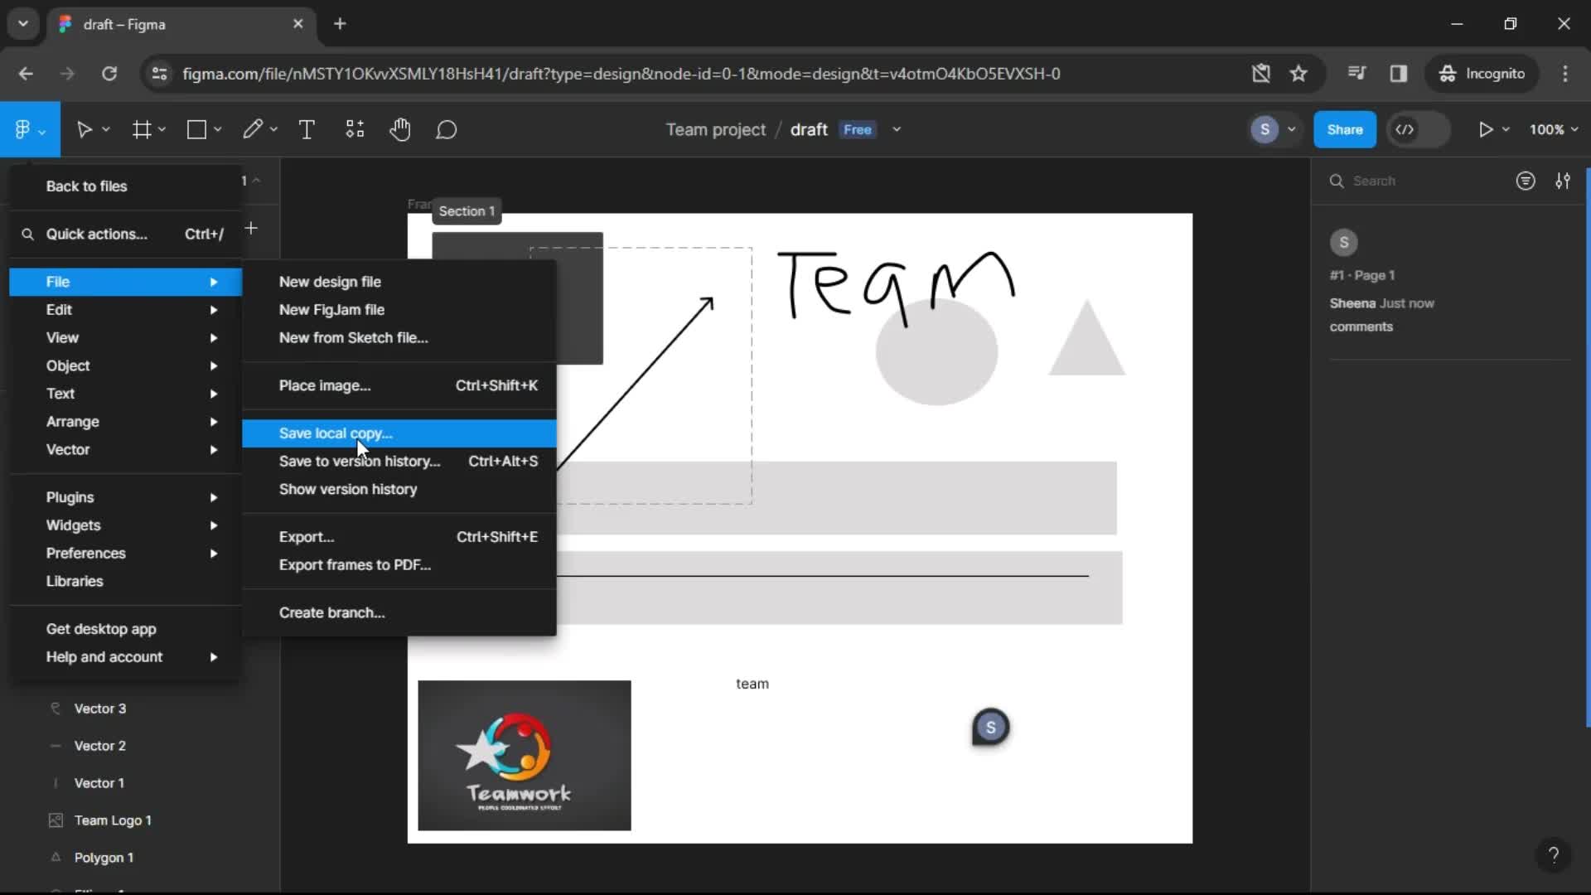Open shape tools dropdown arrow

217,129
